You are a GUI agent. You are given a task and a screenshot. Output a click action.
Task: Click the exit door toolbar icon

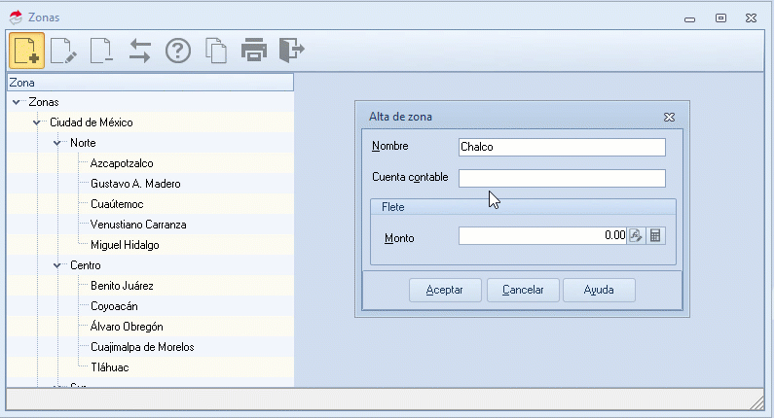tap(290, 51)
